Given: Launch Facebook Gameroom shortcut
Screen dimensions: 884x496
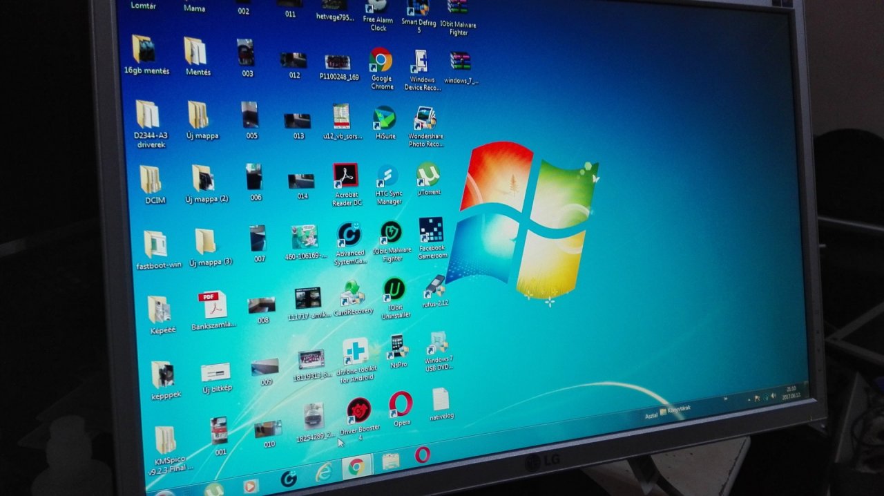Looking at the screenshot, I should 431,230.
